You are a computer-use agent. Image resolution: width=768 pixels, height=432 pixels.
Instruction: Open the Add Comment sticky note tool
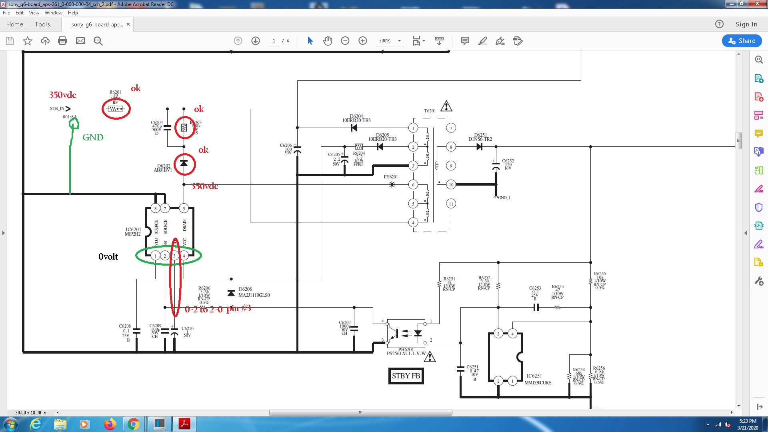click(x=465, y=41)
